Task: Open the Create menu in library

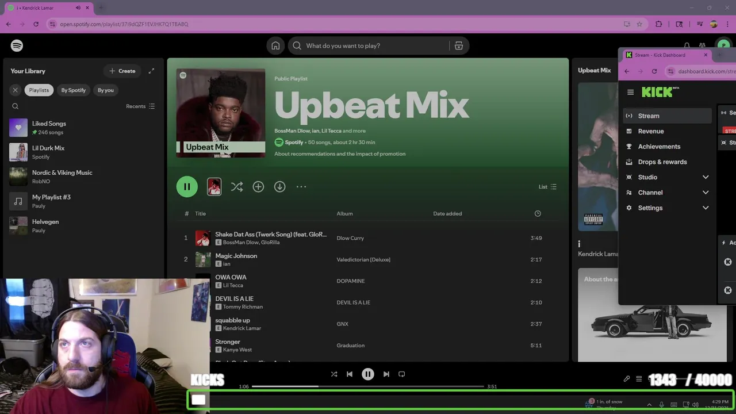Action: (x=122, y=71)
